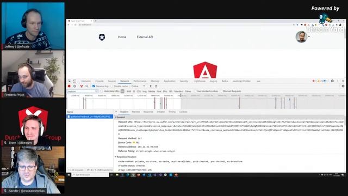Screen dimensions: 348x196
Task: Toggle the Disable cache checkbox
Action: coord(112,86)
